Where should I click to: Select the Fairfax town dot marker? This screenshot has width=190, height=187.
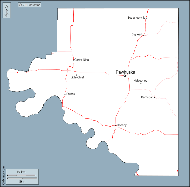(x=65, y=94)
